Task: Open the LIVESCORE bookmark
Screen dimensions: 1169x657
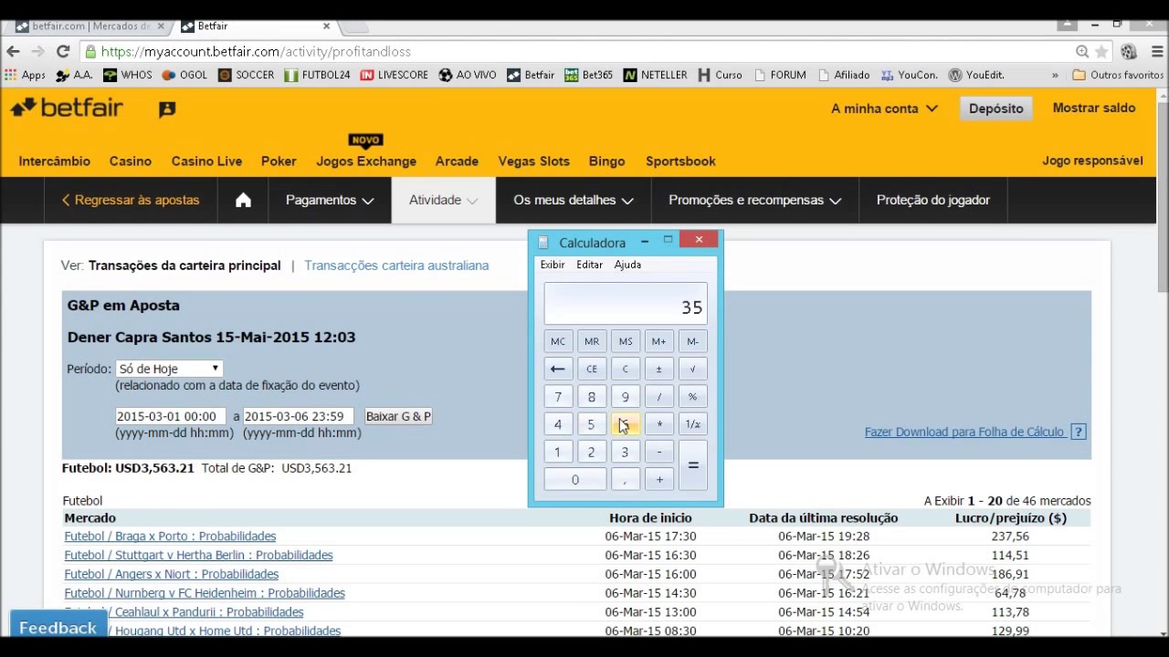Action: 394,75
